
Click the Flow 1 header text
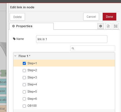point(24,56)
